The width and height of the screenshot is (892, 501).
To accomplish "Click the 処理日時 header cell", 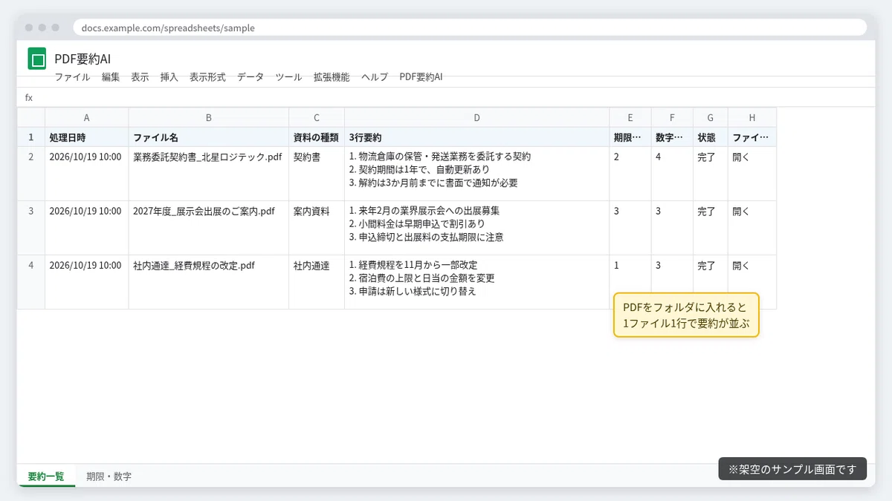I will tap(87, 137).
